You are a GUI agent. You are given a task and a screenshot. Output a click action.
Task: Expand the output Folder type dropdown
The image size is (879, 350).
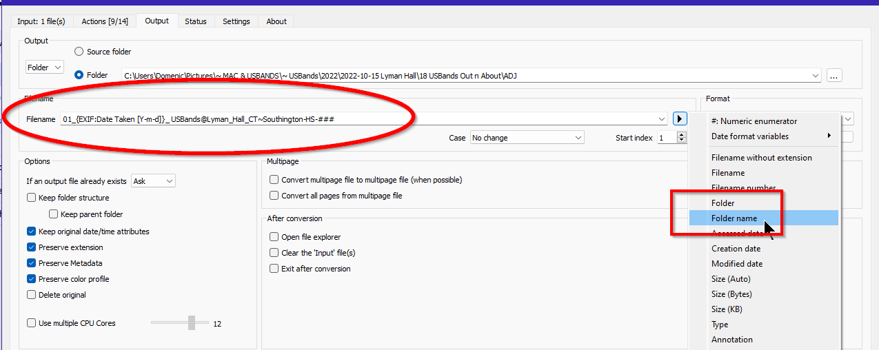tap(45, 68)
